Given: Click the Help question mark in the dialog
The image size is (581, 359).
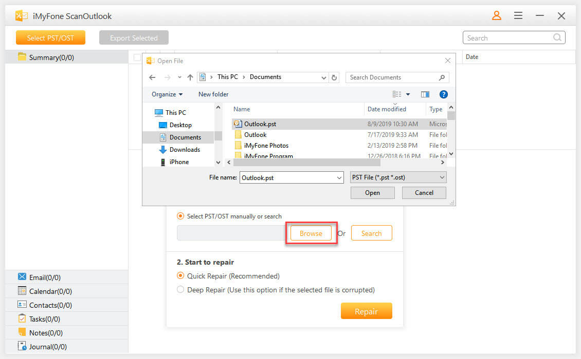Looking at the screenshot, I should [x=443, y=94].
